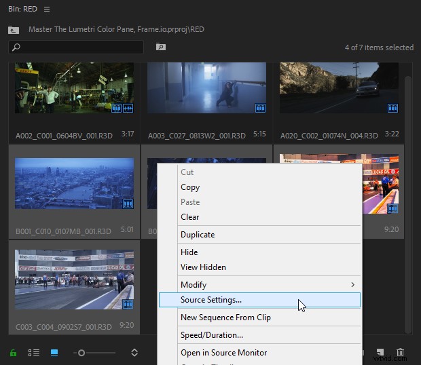The image size is (421, 365).
Task: Choose Duplicate from the context menu
Action: [259, 235]
